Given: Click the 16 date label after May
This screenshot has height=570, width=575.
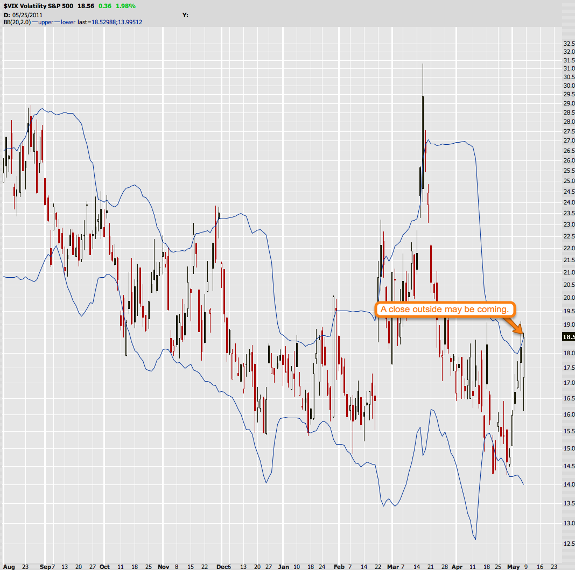Looking at the screenshot, I should (540, 567).
